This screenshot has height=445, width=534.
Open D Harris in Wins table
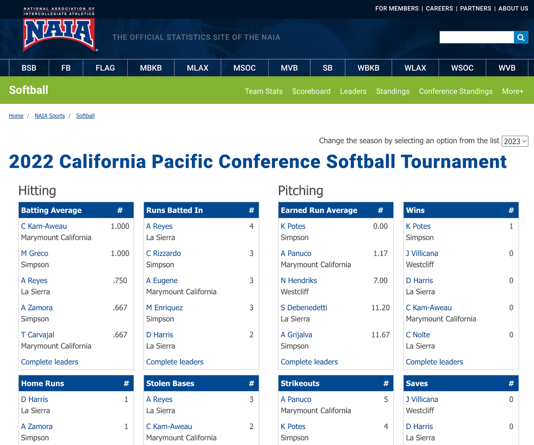420,281
